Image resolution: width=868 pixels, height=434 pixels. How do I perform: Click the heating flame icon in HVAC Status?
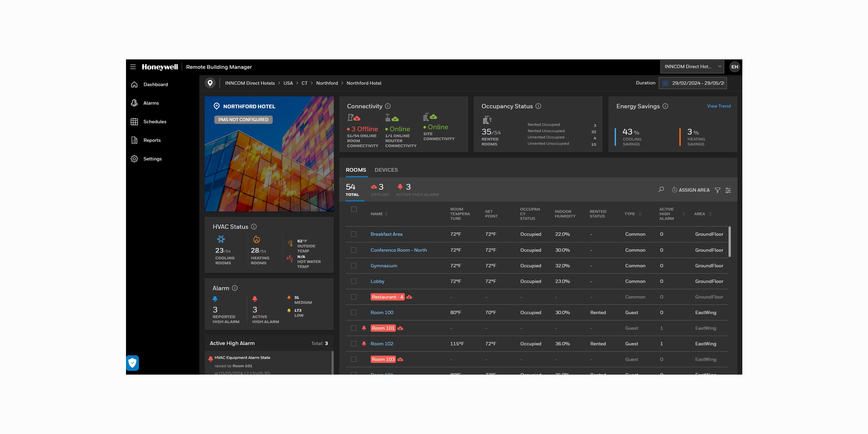click(x=256, y=239)
